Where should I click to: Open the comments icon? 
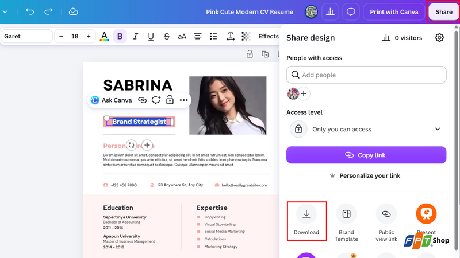[351, 11]
